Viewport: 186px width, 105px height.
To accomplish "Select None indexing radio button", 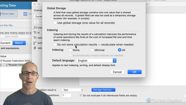I will click(70, 50).
